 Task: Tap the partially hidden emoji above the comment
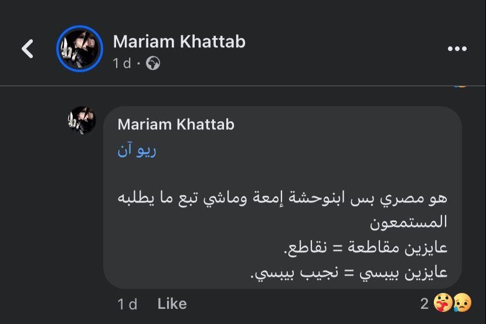tap(461, 86)
